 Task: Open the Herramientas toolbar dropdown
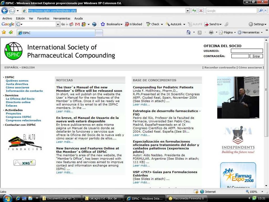(x=250, y=32)
